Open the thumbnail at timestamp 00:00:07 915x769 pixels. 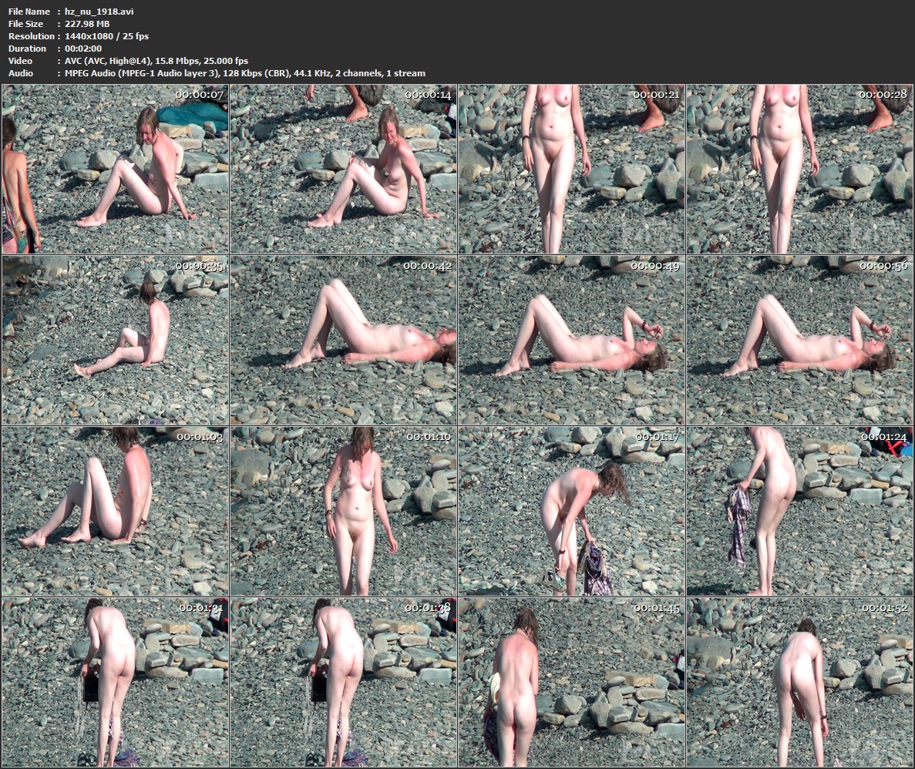[116, 169]
